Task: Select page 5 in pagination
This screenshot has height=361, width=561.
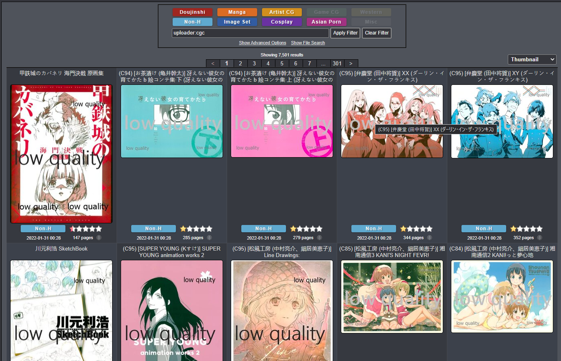Action: pyautogui.click(x=282, y=63)
